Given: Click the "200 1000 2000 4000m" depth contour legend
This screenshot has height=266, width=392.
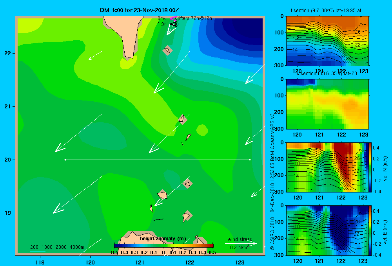Looking at the screenshot, I should click(57, 247).
